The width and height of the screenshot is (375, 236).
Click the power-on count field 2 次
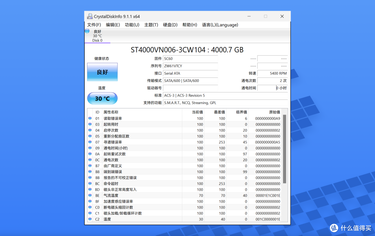pos(273,81)
